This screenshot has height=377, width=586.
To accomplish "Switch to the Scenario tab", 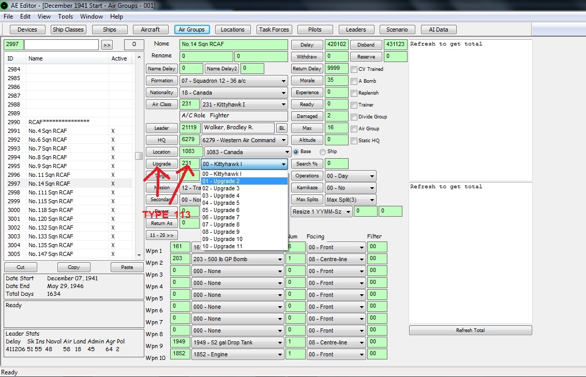I will point(397,29).
